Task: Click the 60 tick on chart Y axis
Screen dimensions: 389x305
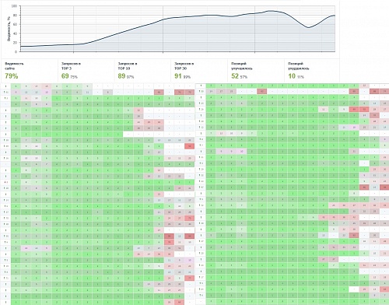Action: pyautogui.click(x=16, y=24)
